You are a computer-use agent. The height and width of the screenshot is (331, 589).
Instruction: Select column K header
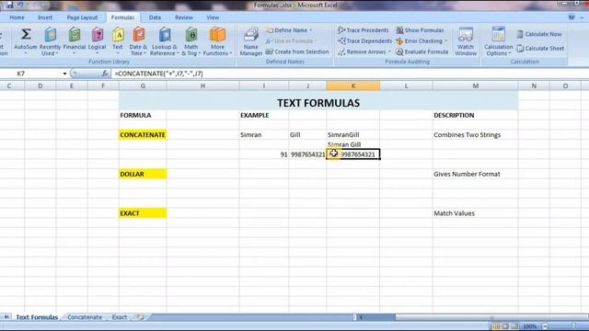click(353, 86)
